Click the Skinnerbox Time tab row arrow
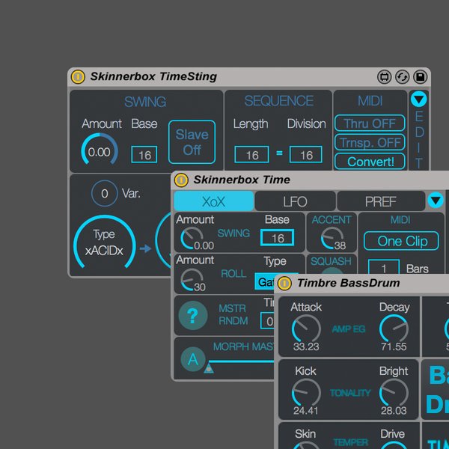The height and width of the screenshot is (449, 449). click(x=436, y=201)
